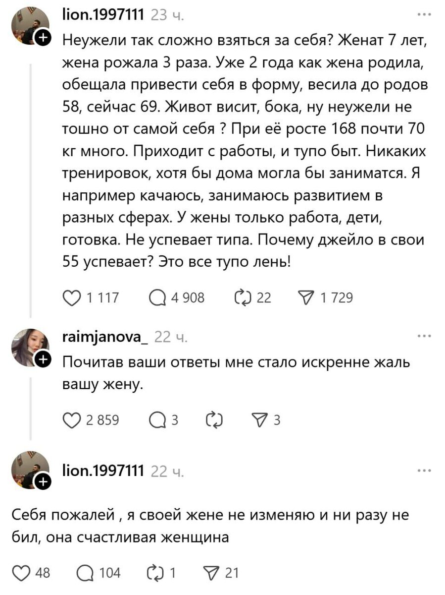Open more options for raimjanova_ comment
The width and height of the screenshot is (445, 595).
[x=424, y=337]
